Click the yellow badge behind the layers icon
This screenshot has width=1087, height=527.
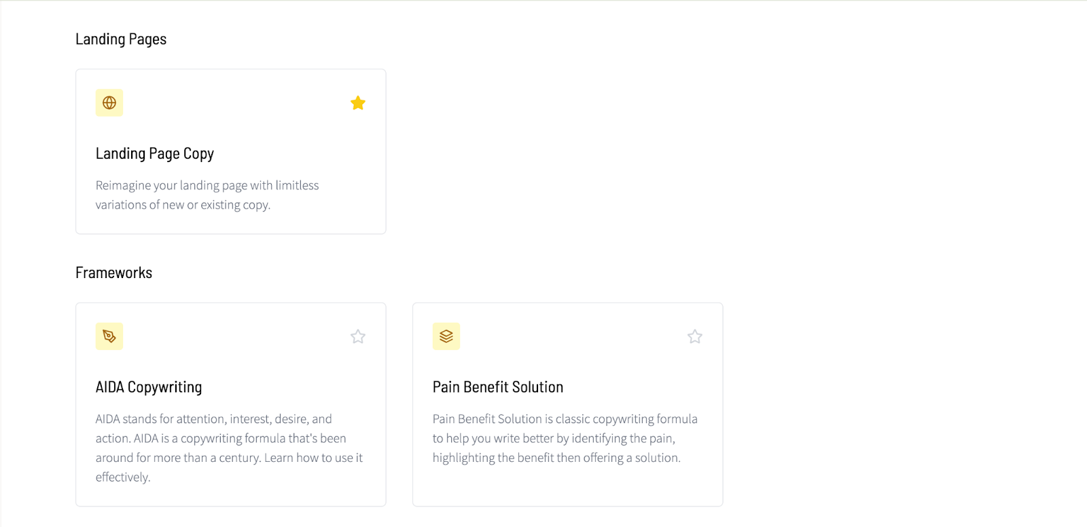click(x=446, y=336)
